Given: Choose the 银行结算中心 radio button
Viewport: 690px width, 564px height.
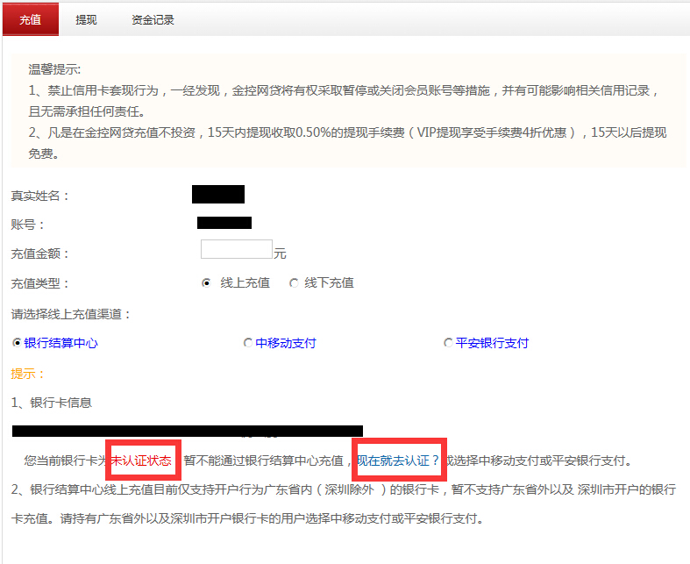Looking at the screenshot, I should click(17, 343).
